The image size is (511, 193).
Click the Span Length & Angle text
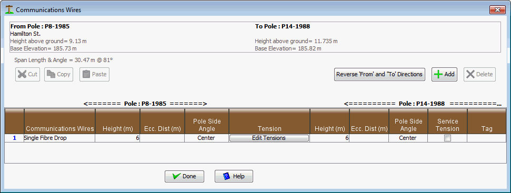64,60
